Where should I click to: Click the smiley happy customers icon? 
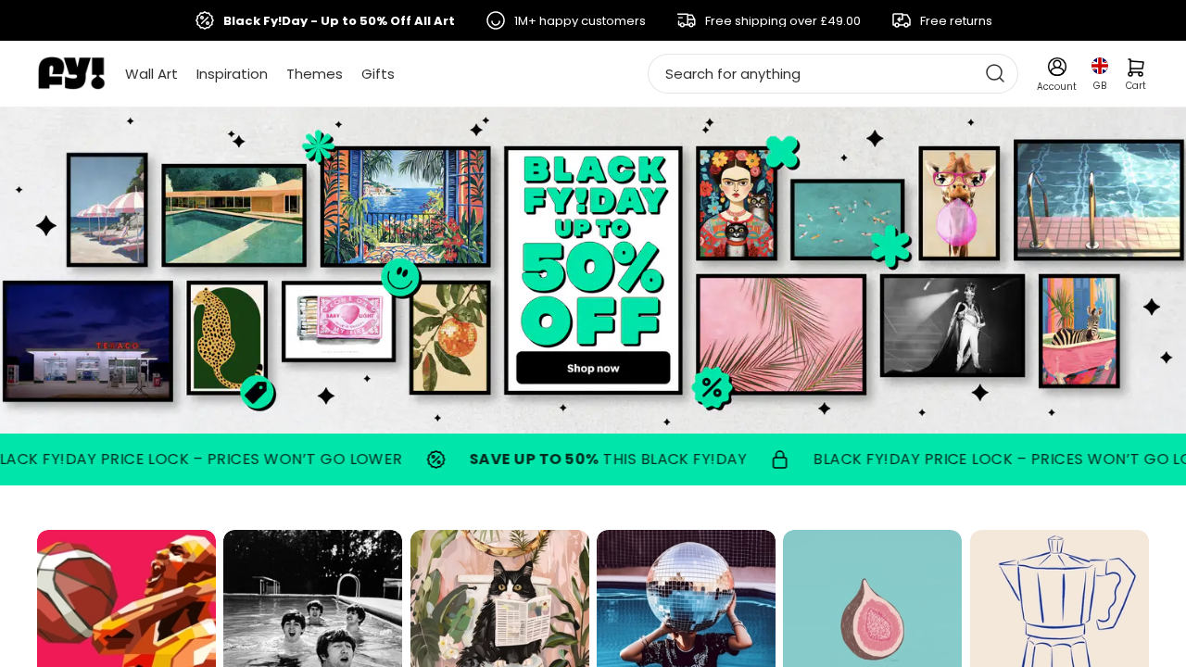(x=496, y=20)
